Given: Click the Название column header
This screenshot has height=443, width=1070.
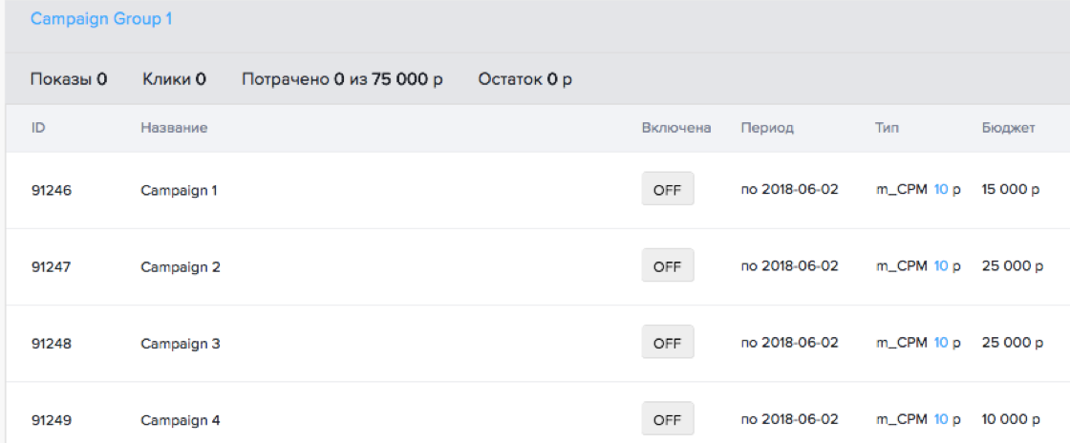Looking at the screenshot, I should point(174,128).
